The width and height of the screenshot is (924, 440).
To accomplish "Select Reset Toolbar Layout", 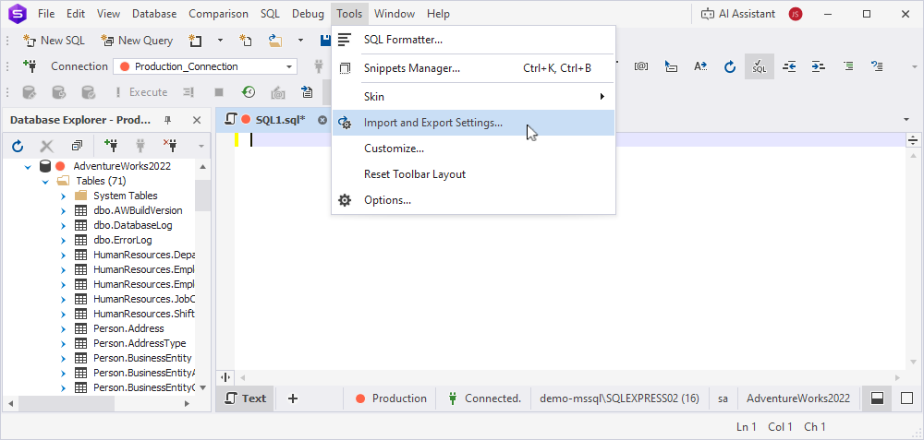I will [474, 174].
